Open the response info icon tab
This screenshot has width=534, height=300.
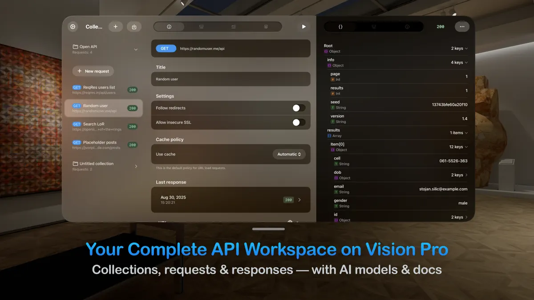407,26
